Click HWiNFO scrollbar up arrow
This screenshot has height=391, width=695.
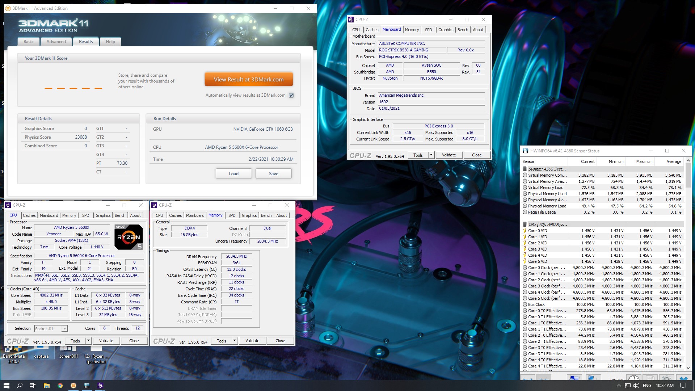click(688, 160)
